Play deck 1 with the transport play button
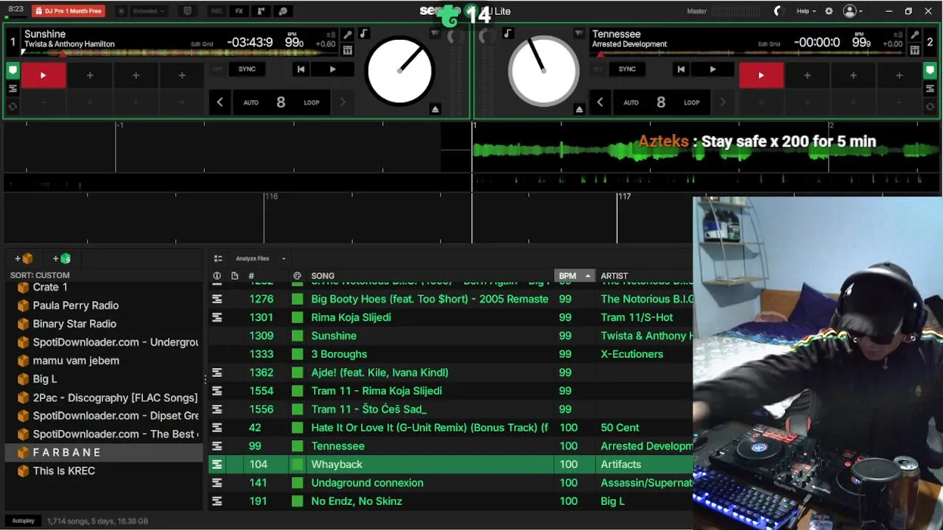The height and width of the screenshot is (530, 943). click(332, 69)
